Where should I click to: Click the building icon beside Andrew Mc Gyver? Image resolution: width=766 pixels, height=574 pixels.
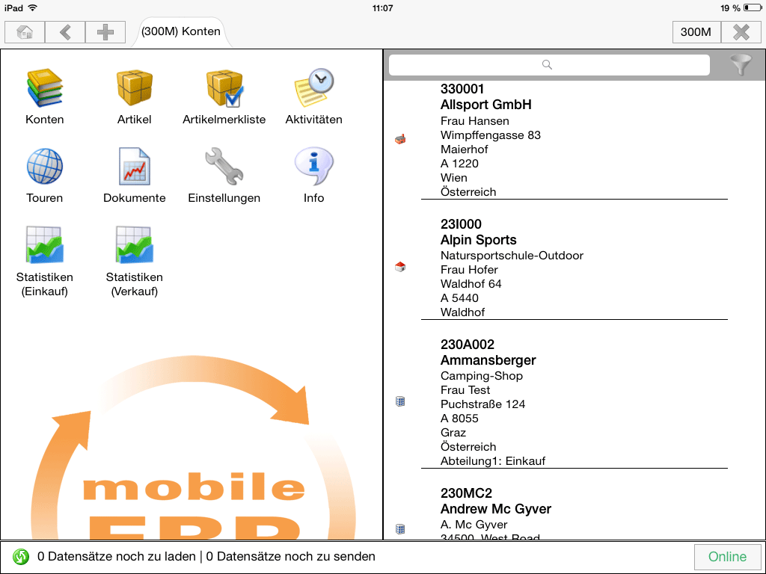(x=400, y=528)
